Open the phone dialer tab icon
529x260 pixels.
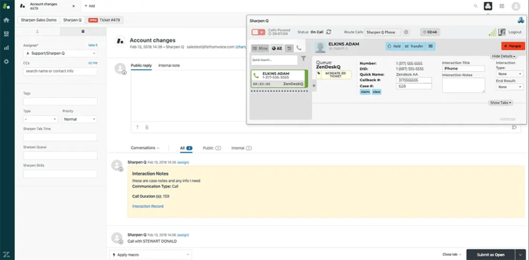[x=299, y=49]
